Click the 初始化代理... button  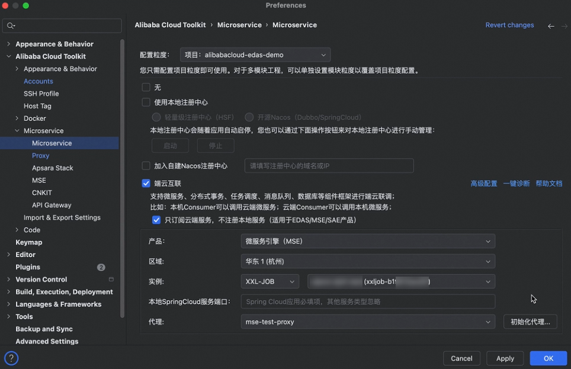click(x=530, y=322)
